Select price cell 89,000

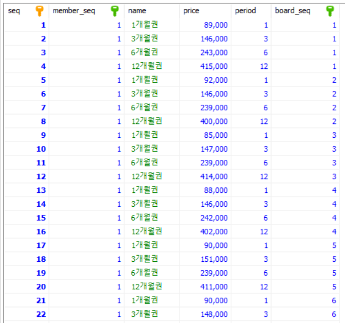[x=205, y=25]
